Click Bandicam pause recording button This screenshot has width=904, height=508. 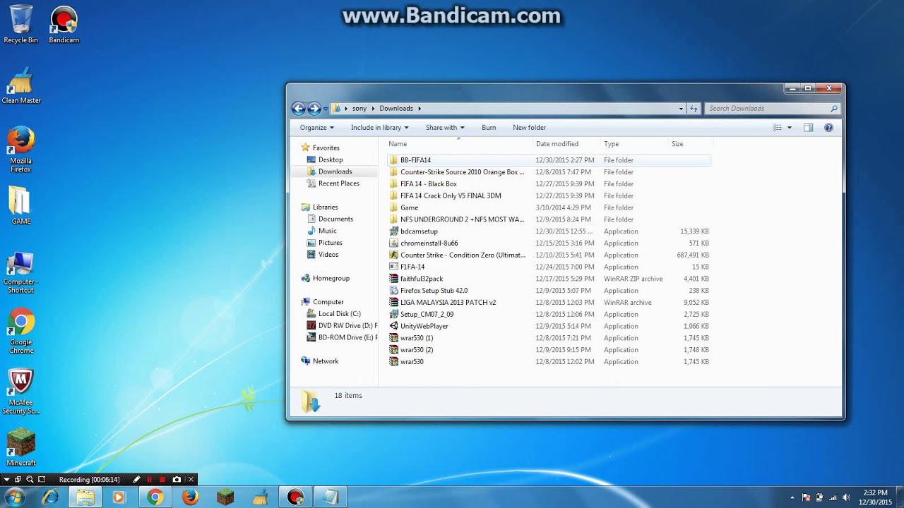click(x=149, y=480)
